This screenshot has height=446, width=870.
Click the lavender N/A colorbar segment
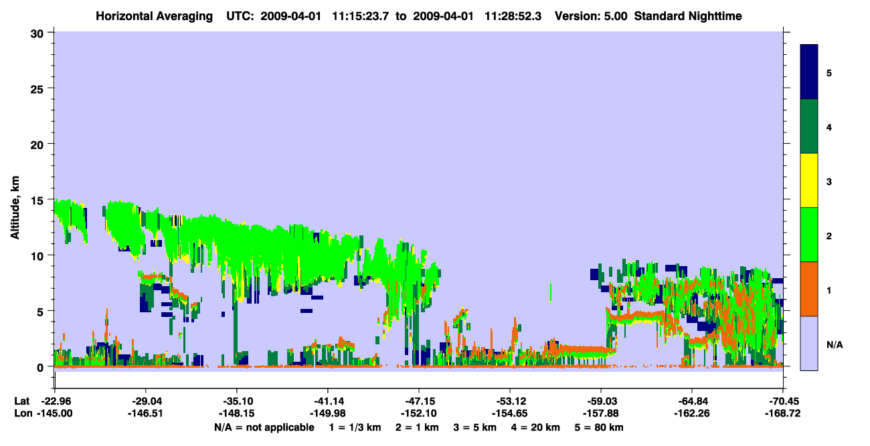pos(809,343)
